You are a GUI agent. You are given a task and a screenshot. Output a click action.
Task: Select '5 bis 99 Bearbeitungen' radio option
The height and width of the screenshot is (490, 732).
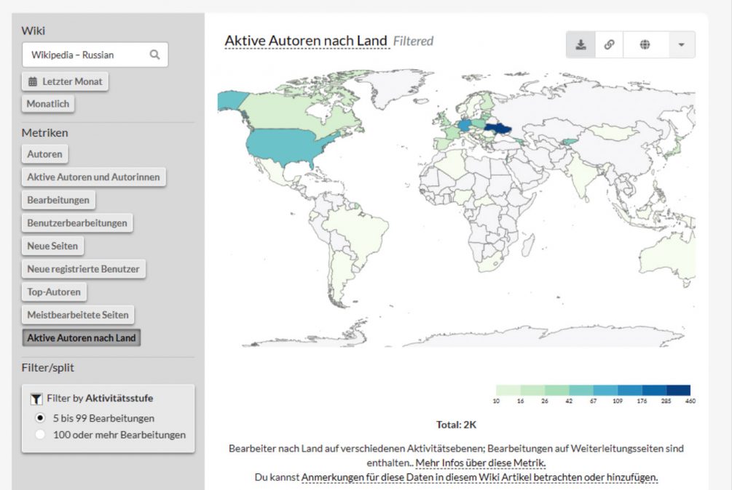(40, 418)
